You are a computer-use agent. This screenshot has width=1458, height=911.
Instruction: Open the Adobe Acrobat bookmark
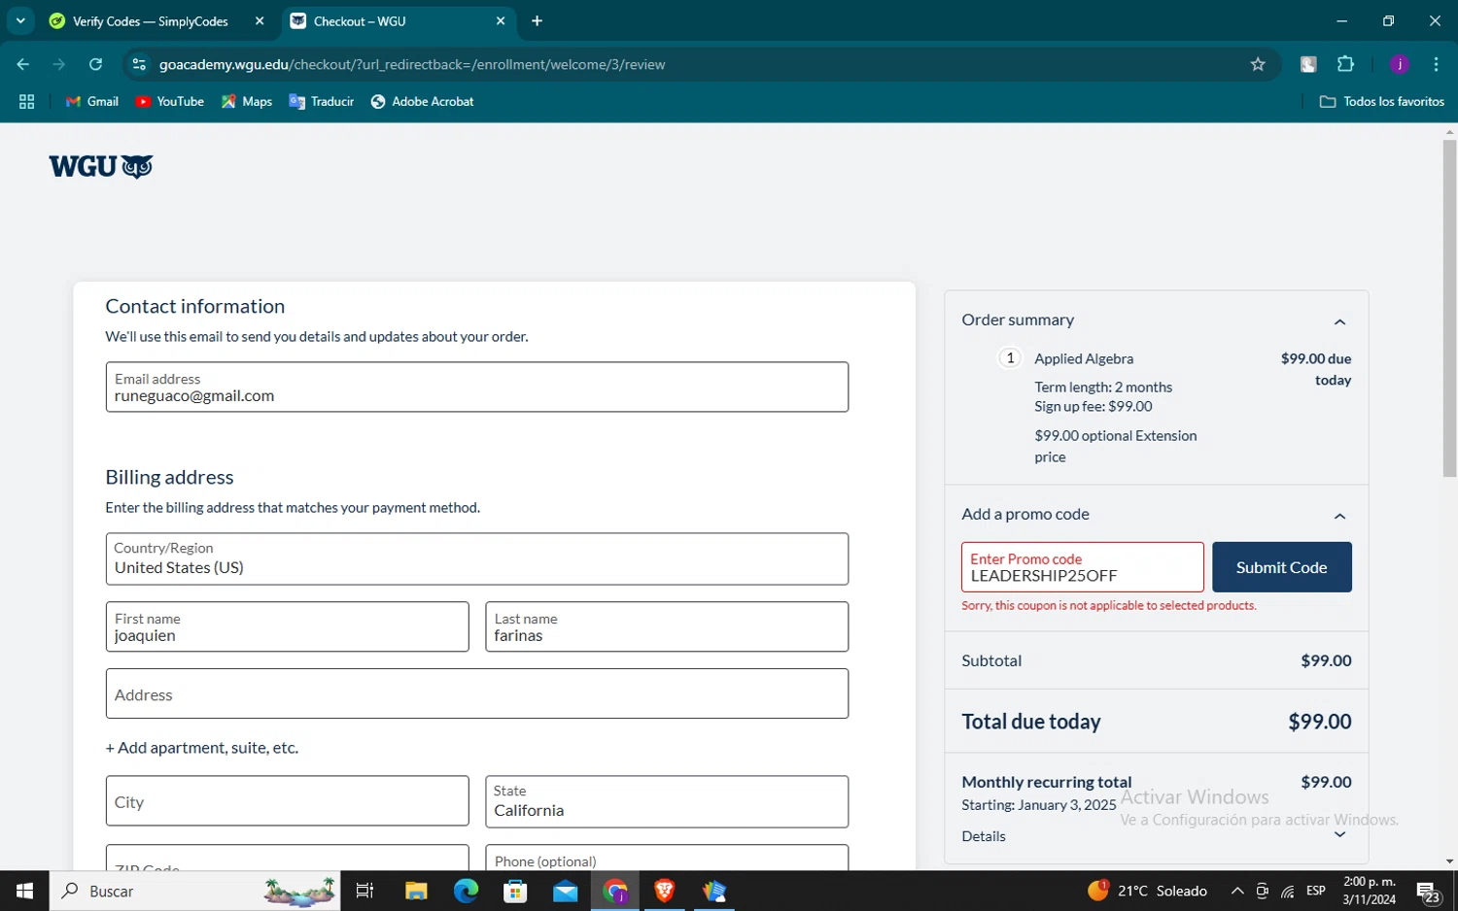[x=422, y=101]
